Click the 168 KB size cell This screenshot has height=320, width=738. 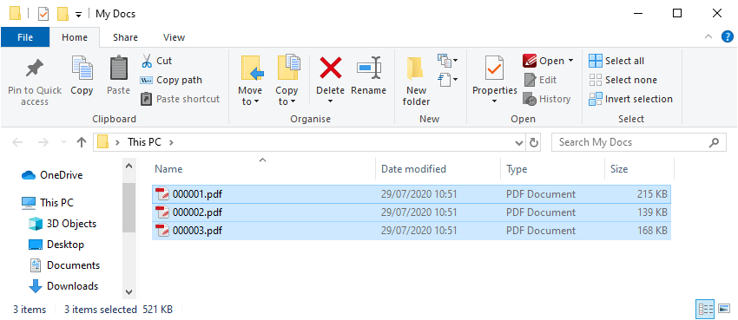pos(652,231)
